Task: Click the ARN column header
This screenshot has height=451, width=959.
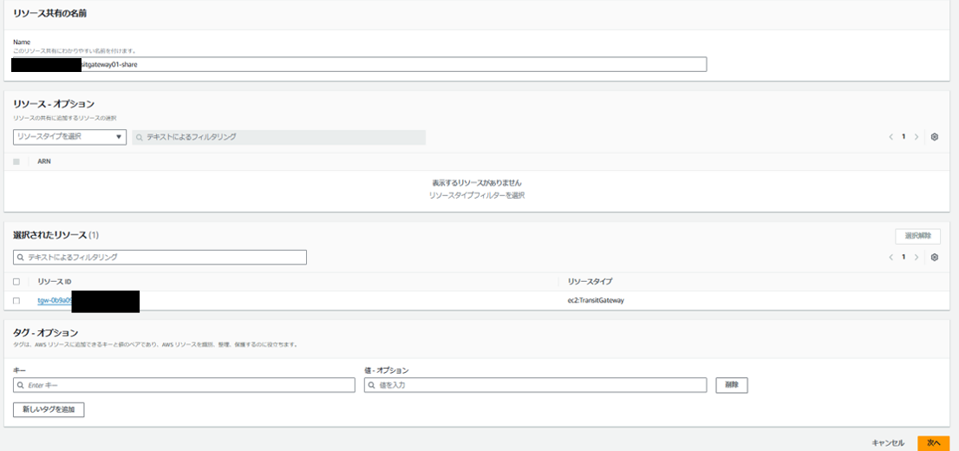Action: [44, 161]
